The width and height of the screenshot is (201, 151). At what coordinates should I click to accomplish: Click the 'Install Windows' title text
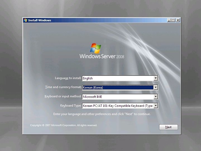[x=40, y=20]
